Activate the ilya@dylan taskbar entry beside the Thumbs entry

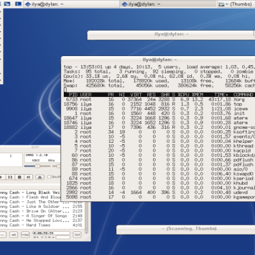point(168,4)
